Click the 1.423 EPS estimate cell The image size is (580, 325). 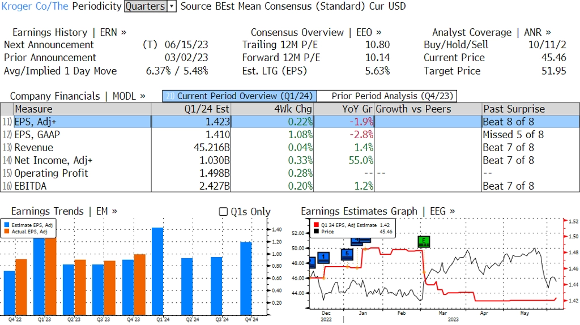point(191,122)
